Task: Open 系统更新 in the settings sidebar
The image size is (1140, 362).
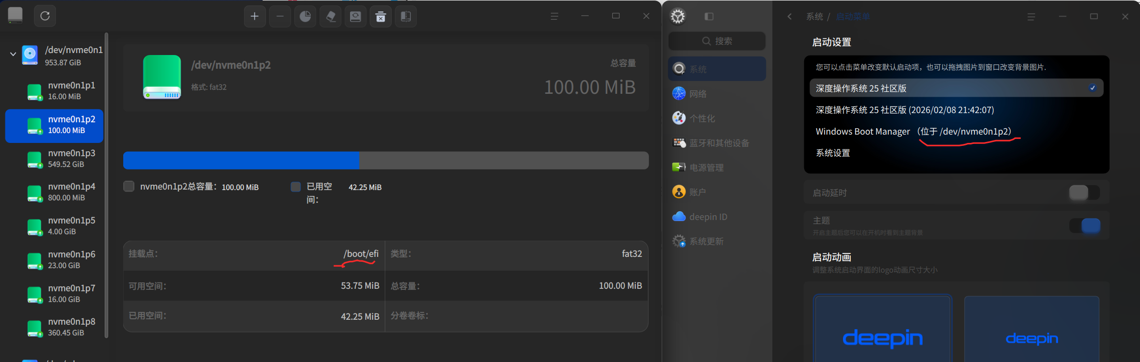Action: click(x=717, y=241)
